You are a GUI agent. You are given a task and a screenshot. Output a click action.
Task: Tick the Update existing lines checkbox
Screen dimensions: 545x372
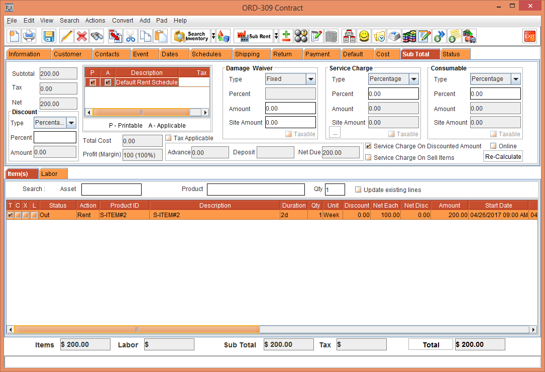click(358, 190)
